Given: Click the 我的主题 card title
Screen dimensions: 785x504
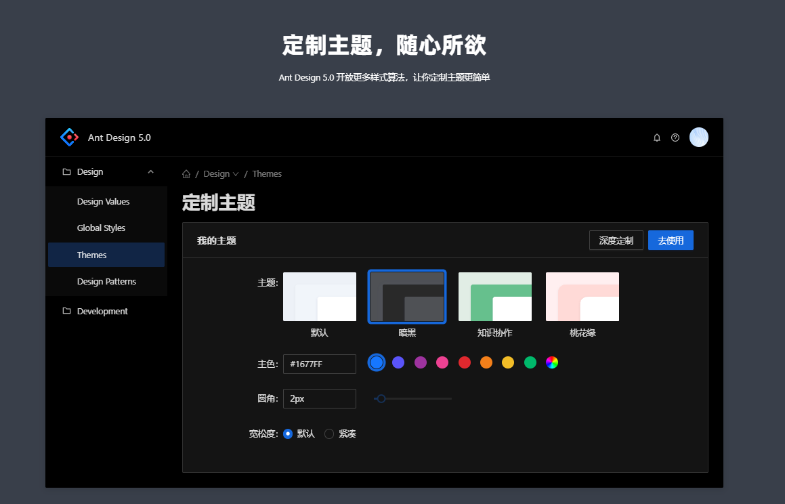Looking at the screenshot, I should [217, 240].
